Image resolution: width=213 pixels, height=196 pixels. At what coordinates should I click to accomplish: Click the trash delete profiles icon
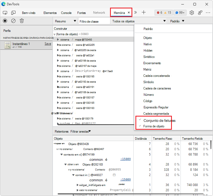coord(21,21)
